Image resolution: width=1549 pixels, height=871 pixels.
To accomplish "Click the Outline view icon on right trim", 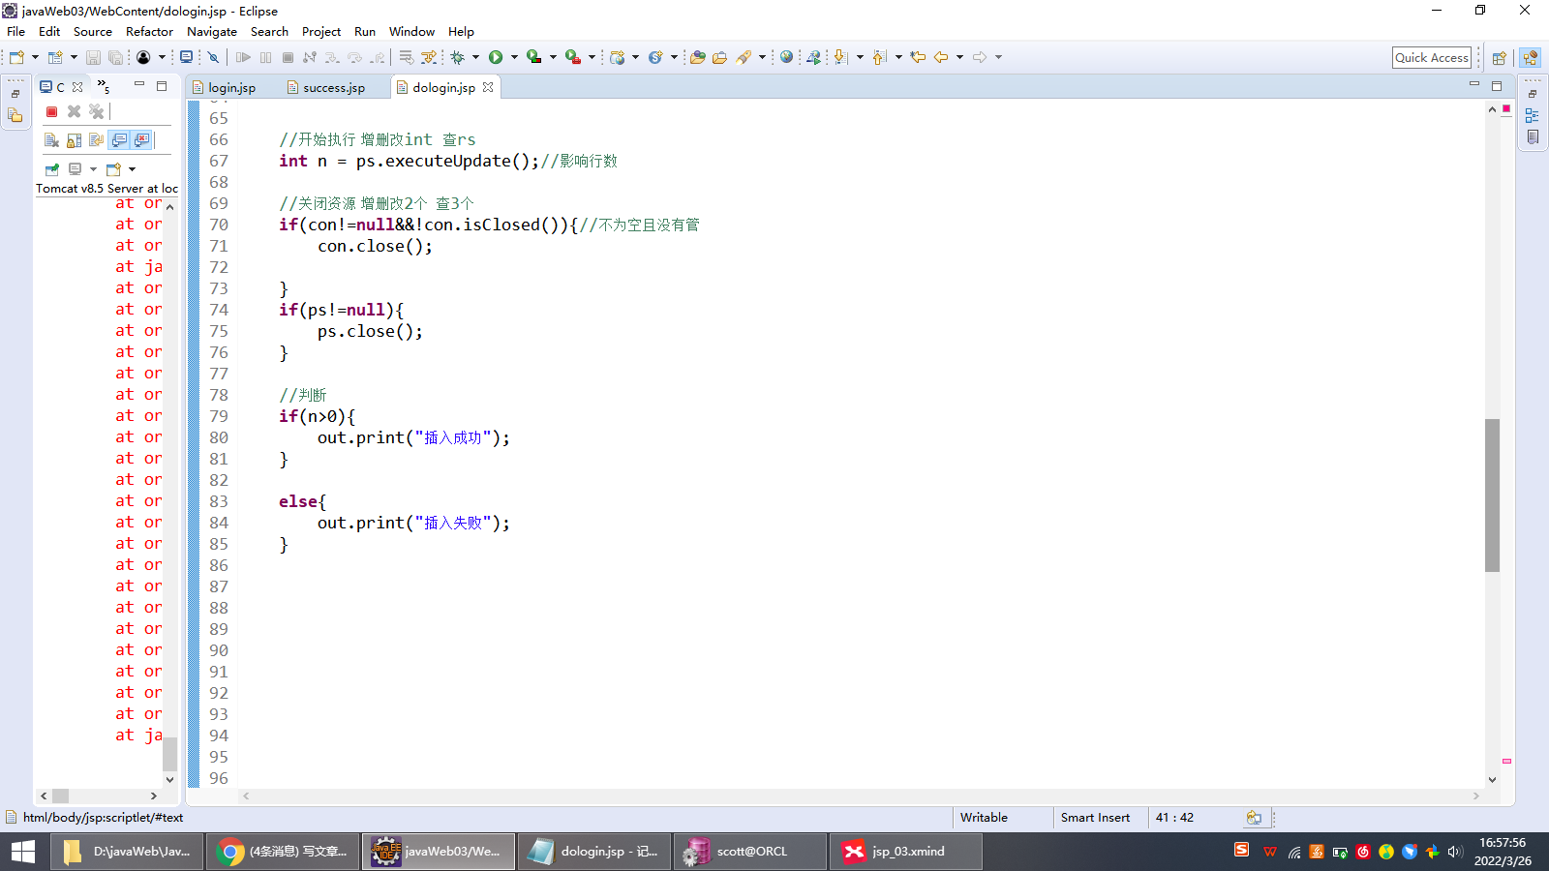I will pos(1532,115).
